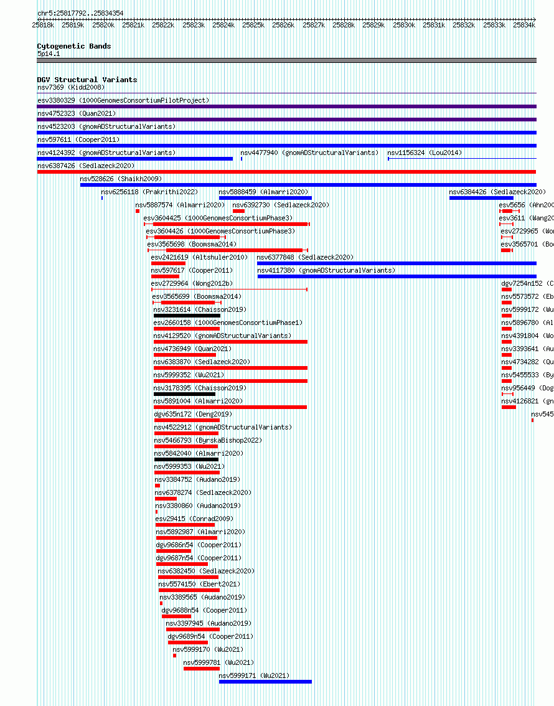Screen dimensions: 554x706
Task: Click nsv6382450 (Sedlazeck2020) label
Action: pyautogui.click(x=206, y=570)
